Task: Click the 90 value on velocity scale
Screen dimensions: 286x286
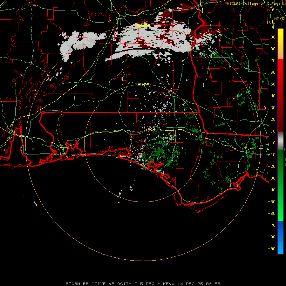Action: pos(273,37)
